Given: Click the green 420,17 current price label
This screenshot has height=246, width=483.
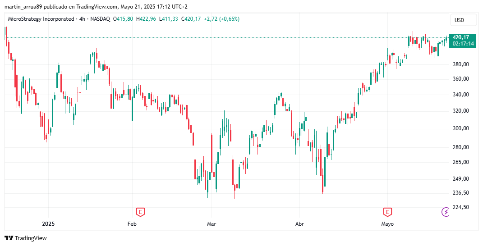Looking at the screenshot, I should pyautogui.click(x=463, y=37).
